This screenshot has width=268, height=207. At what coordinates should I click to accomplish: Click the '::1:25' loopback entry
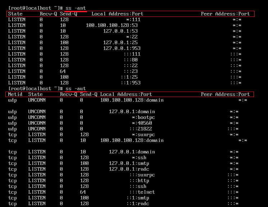[129, 77]
